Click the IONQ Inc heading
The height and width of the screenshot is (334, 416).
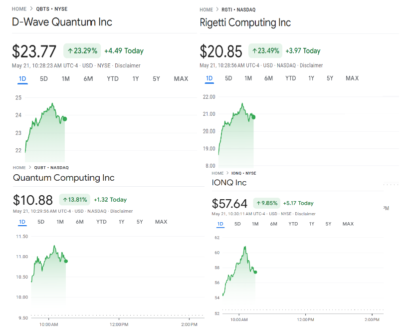(x=229, y=183)
